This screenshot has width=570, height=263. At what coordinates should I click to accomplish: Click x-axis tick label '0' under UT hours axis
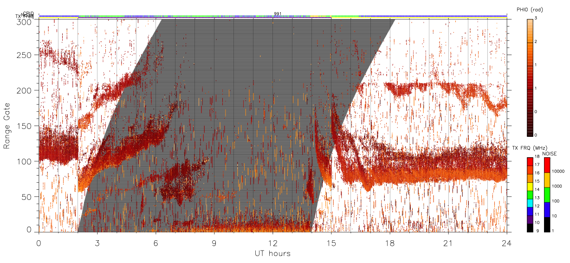tap(39, 243)
